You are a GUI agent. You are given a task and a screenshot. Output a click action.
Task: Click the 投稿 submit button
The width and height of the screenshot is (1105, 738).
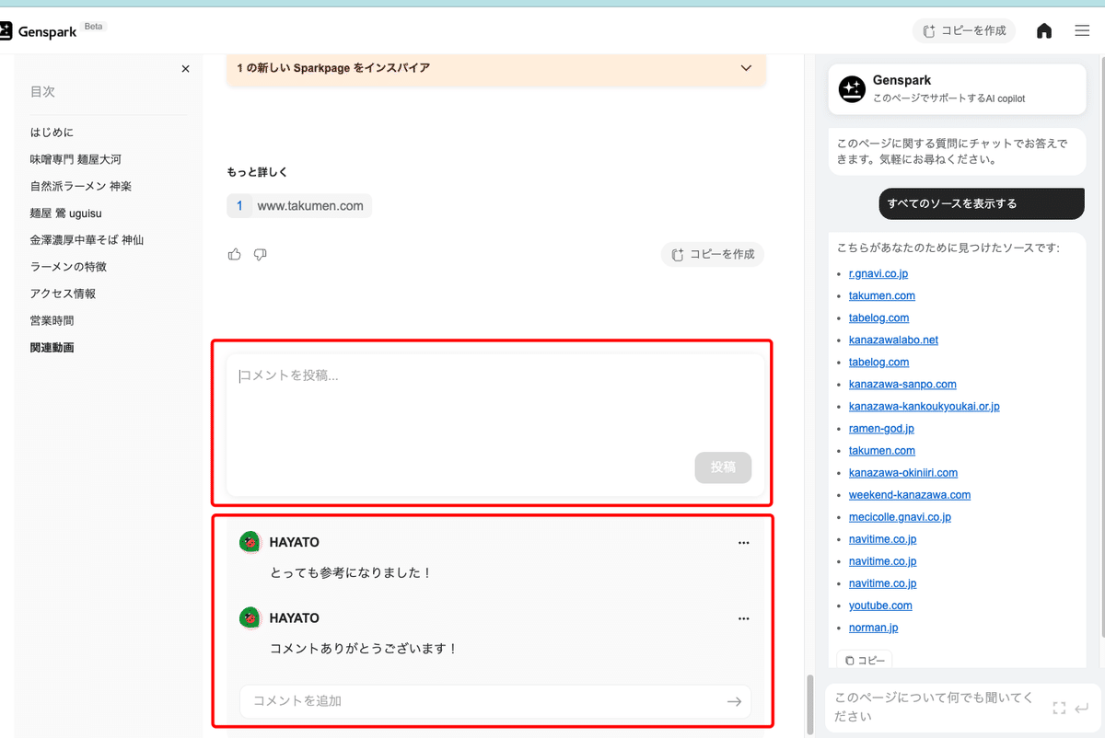(x=723, y=467)
